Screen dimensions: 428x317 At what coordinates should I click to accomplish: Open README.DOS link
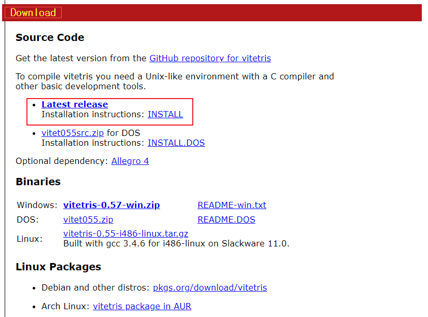(x=226, y=219)
